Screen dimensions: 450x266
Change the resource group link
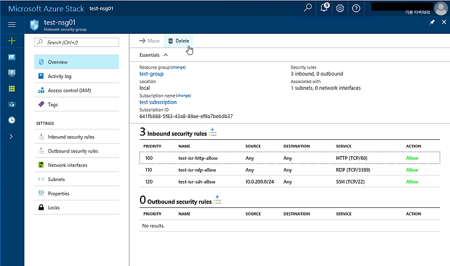click(x=178, y=67)
